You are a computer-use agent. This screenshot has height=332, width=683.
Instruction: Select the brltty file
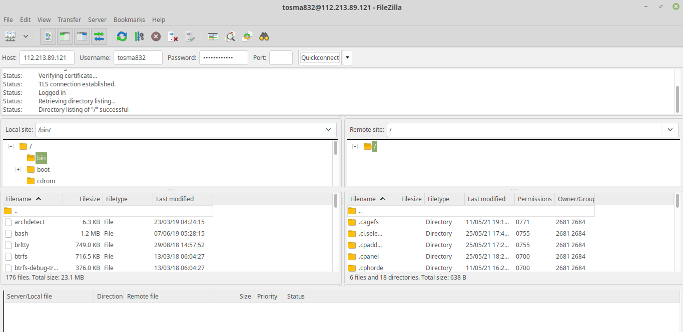(108, 245)
